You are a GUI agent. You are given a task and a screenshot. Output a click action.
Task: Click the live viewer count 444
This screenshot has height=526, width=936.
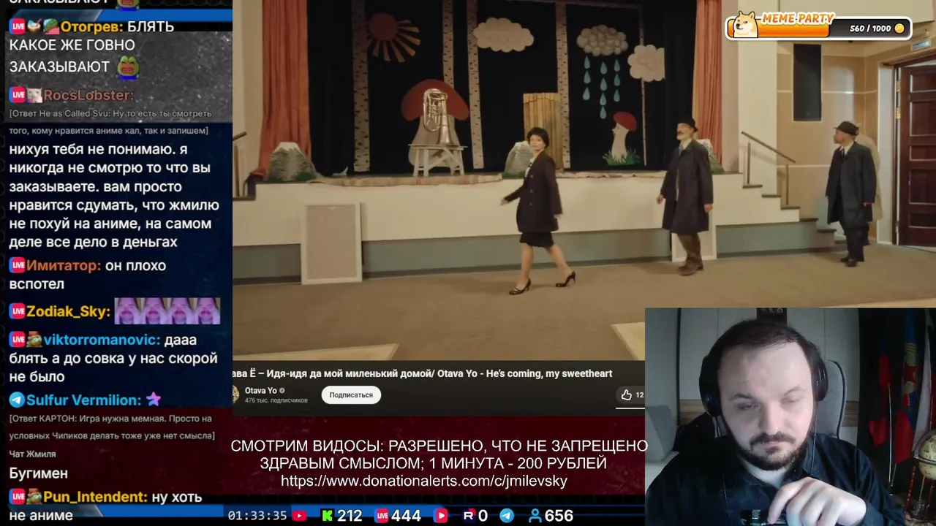click(406, 516)
